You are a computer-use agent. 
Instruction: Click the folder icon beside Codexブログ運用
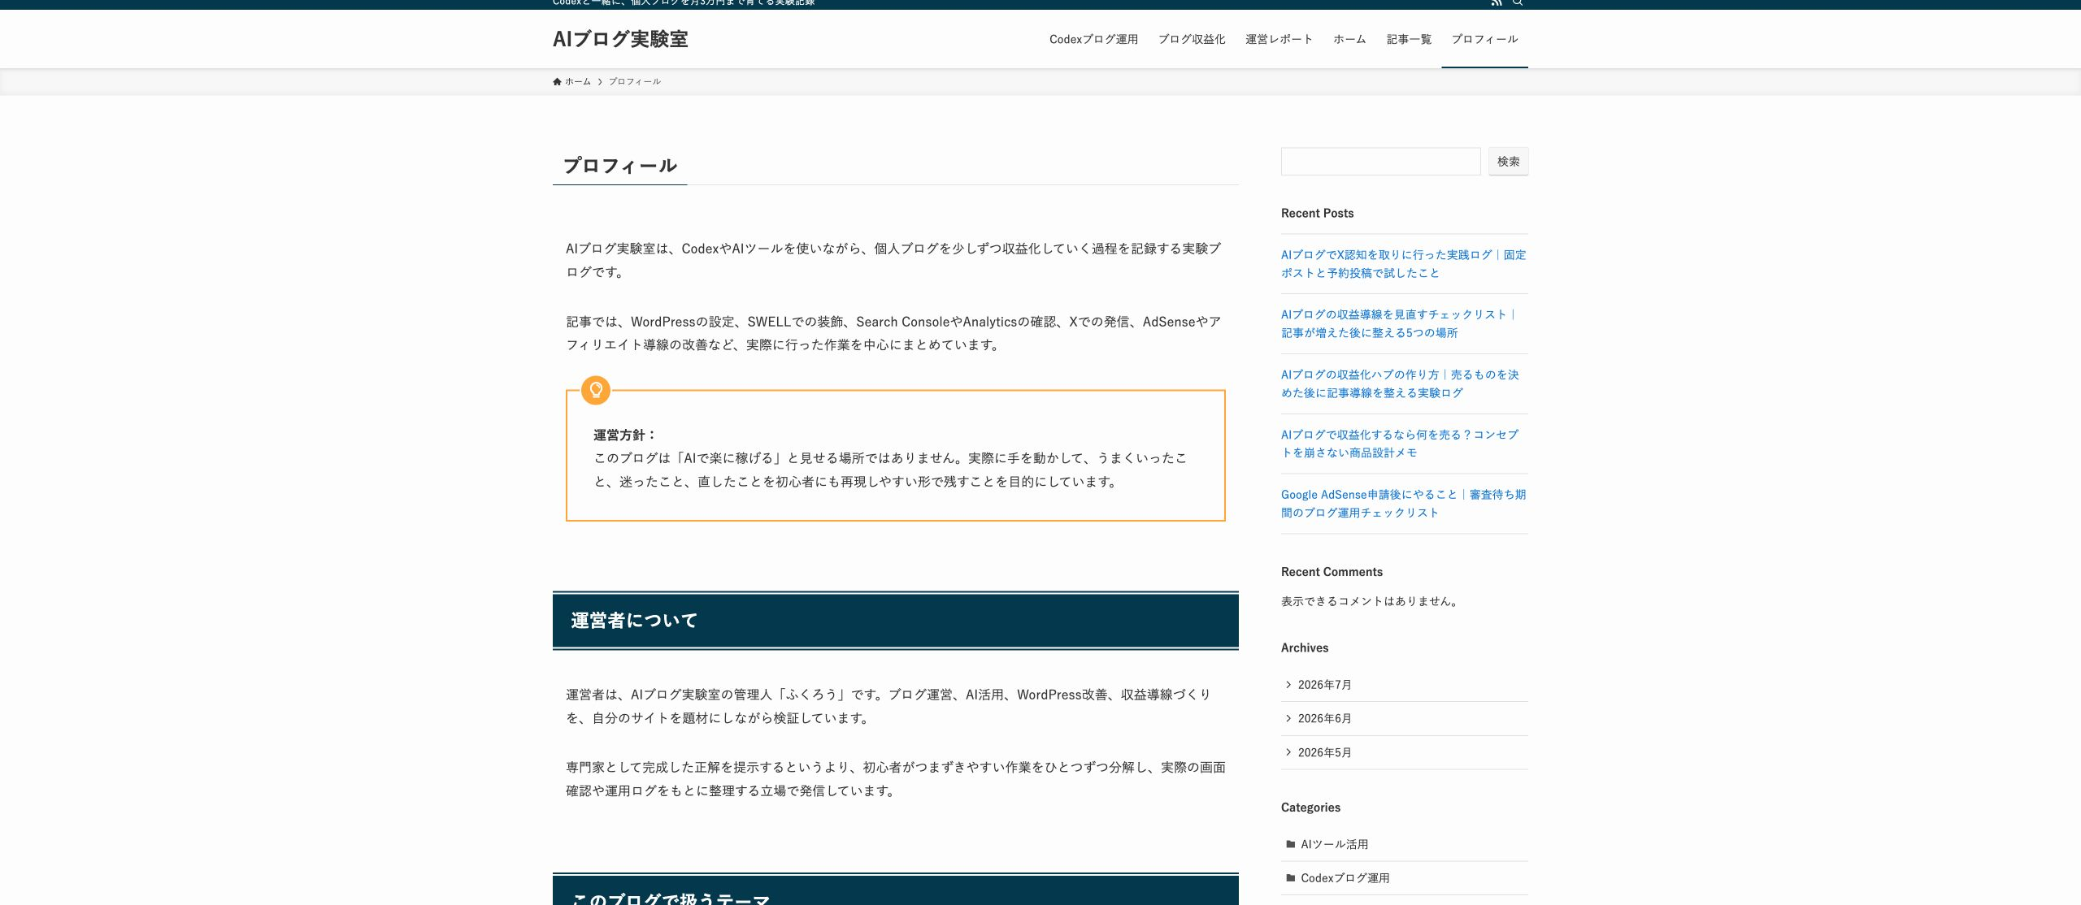click(x=1290, y=878)
